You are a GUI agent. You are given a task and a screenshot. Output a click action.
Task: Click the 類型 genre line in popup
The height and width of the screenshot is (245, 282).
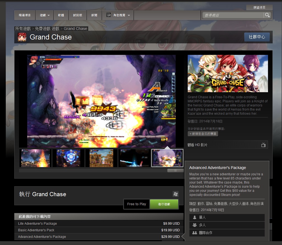226,204
